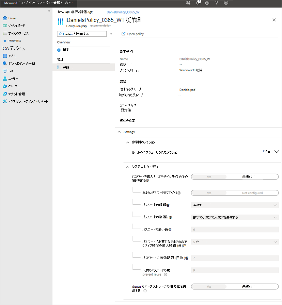Open the directory and subscription filter icon
The height and width of the screenshot is (305, 282).
(x=188, y=3)
